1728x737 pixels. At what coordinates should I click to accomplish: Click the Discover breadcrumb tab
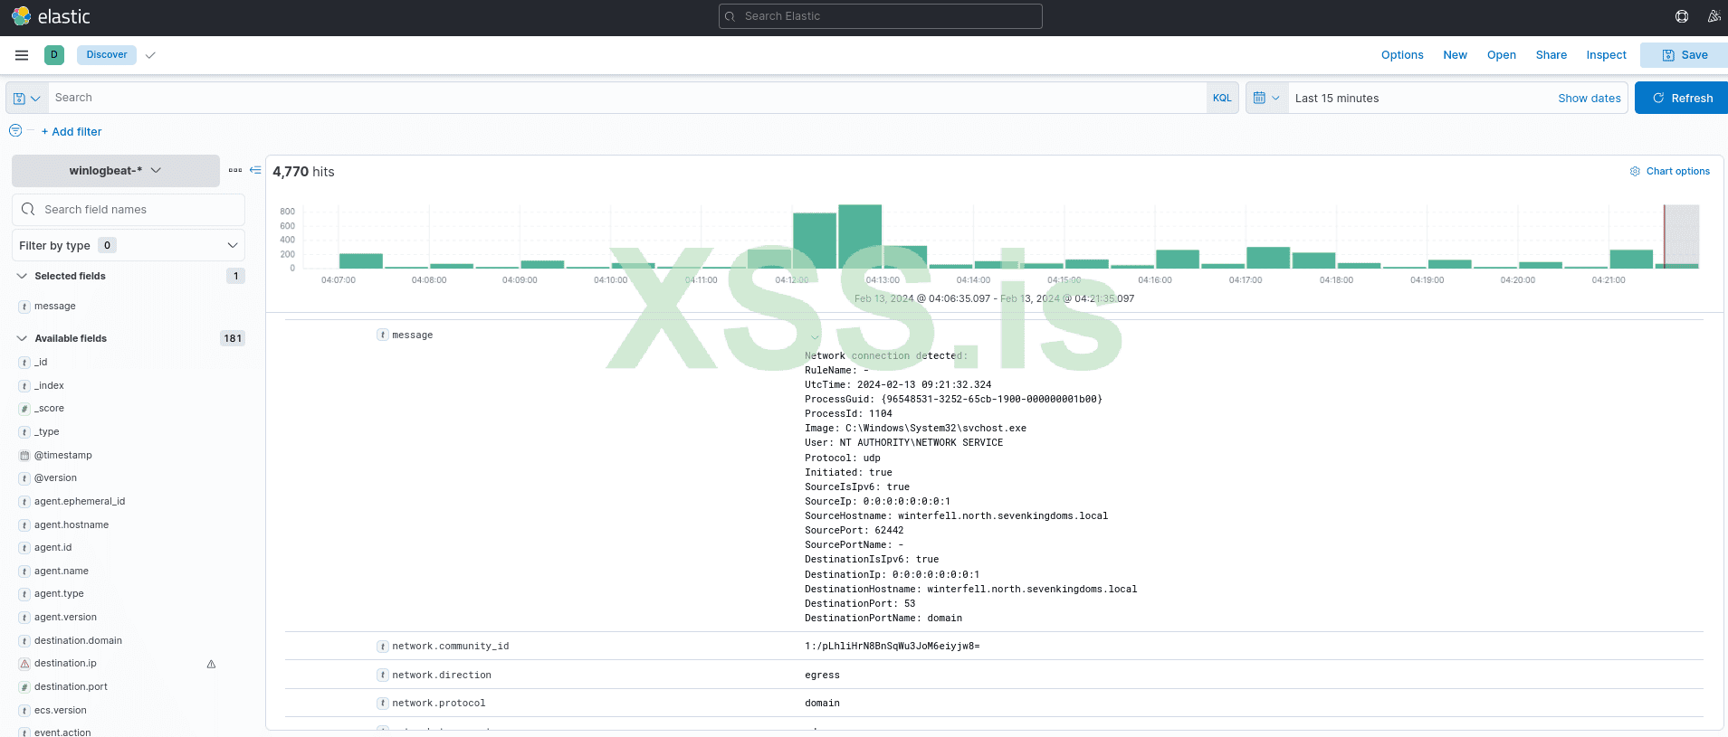[x=107, y=55]
